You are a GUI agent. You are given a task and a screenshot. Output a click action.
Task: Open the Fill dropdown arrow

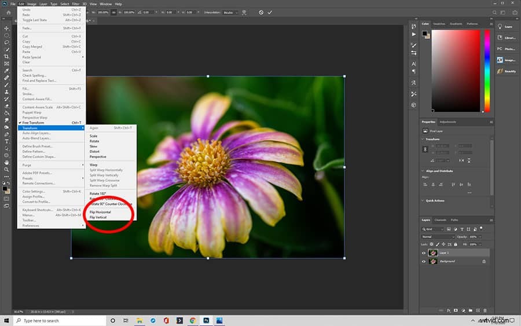[480, 244]
